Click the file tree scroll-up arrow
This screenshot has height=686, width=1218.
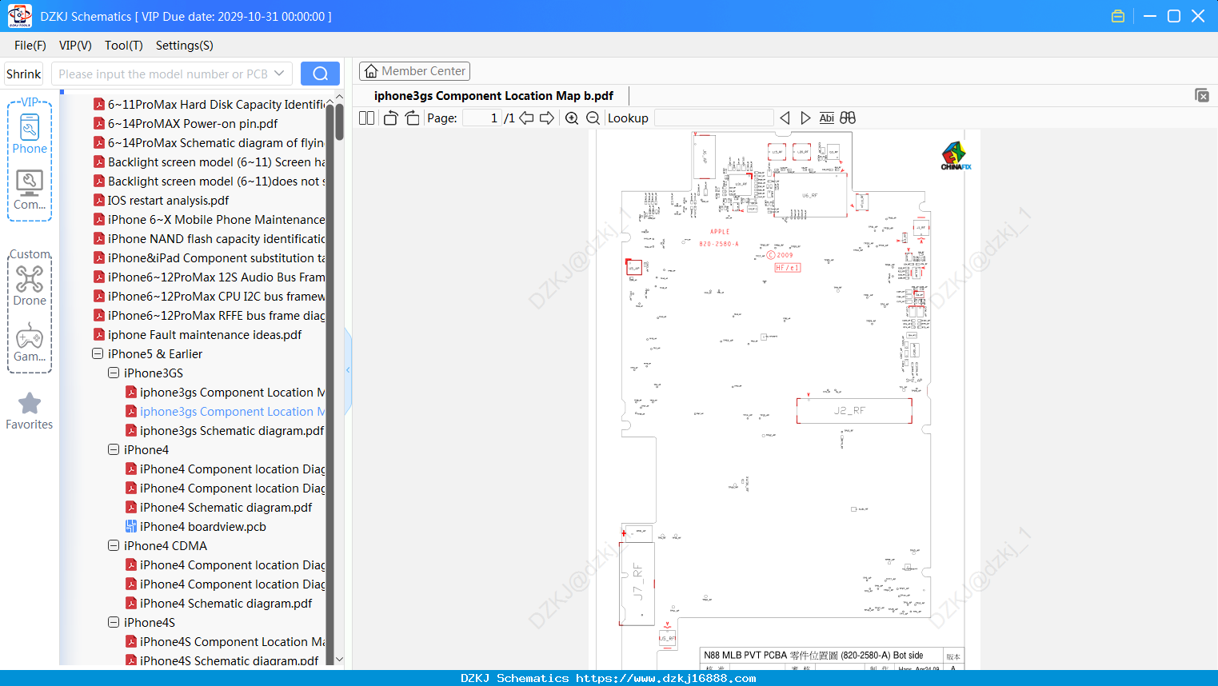(x=339, y=98)
